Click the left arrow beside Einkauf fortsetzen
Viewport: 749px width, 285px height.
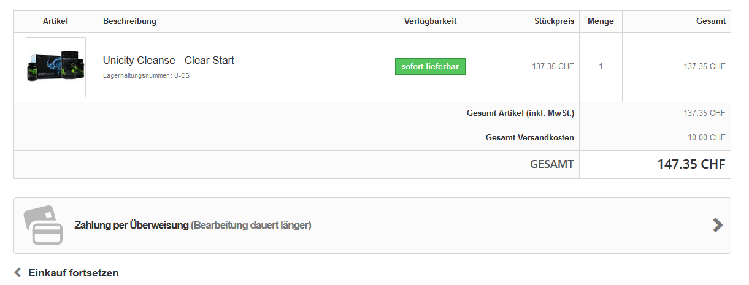tap(18, 273)
